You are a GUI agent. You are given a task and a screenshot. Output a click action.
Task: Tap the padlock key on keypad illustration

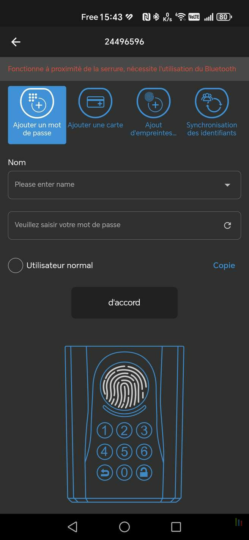[x=144, y=472]
